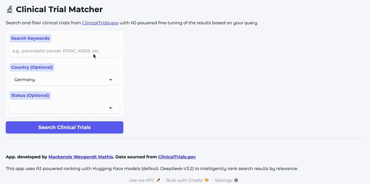Select the Germany value in Country field

coord(25,80)
